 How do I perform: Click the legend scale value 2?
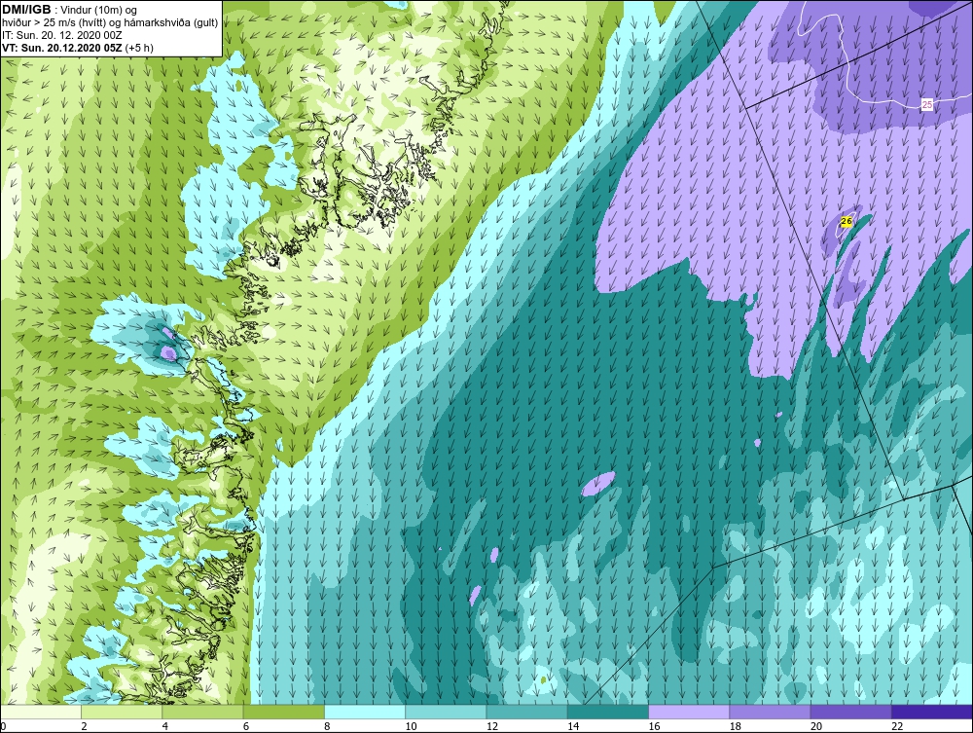click(x=84, y=726)
